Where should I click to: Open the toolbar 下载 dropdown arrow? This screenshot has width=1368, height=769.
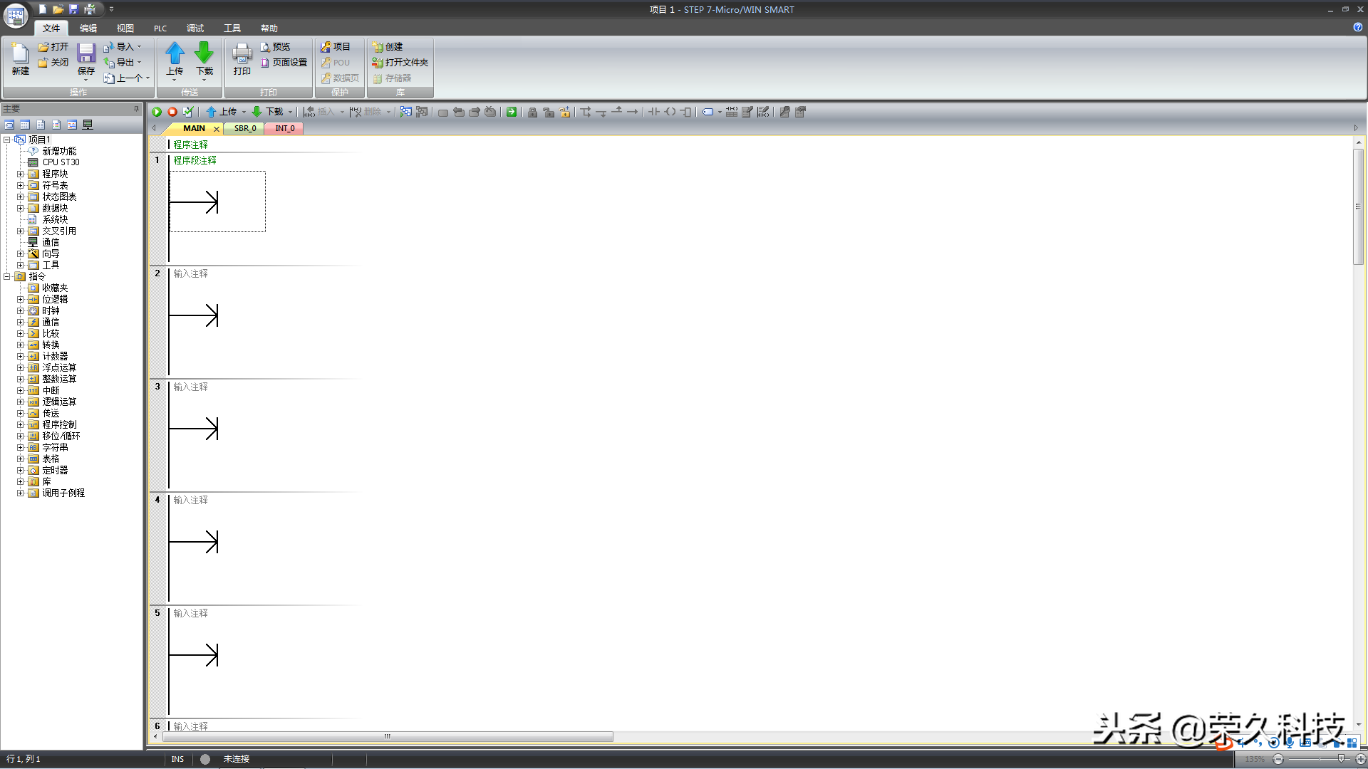pyautogui.click(x=291, y=112)
